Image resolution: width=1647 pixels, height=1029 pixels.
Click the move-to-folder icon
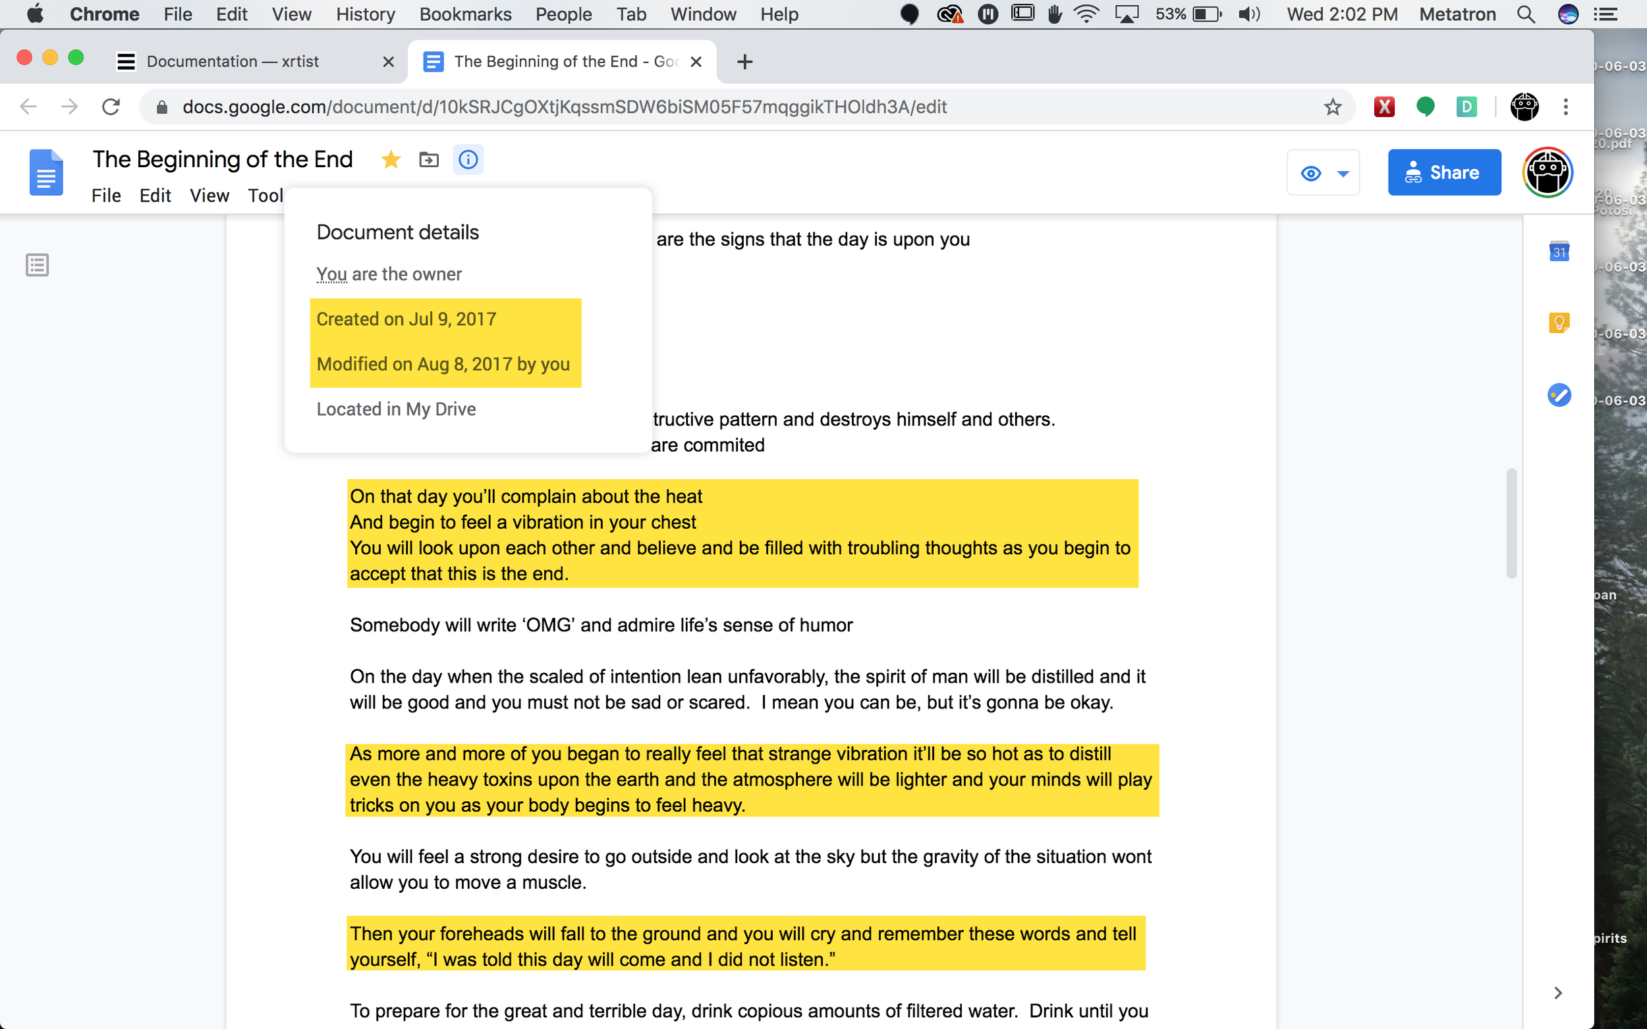[429, 159]
